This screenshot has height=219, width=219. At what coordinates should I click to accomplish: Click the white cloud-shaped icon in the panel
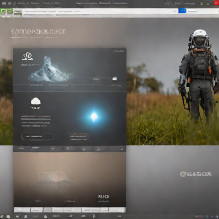point(36,101)
